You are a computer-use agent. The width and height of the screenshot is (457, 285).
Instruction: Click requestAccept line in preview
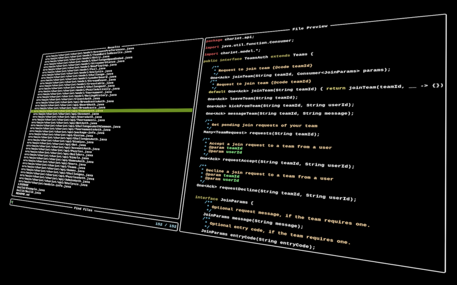[277, 162]
